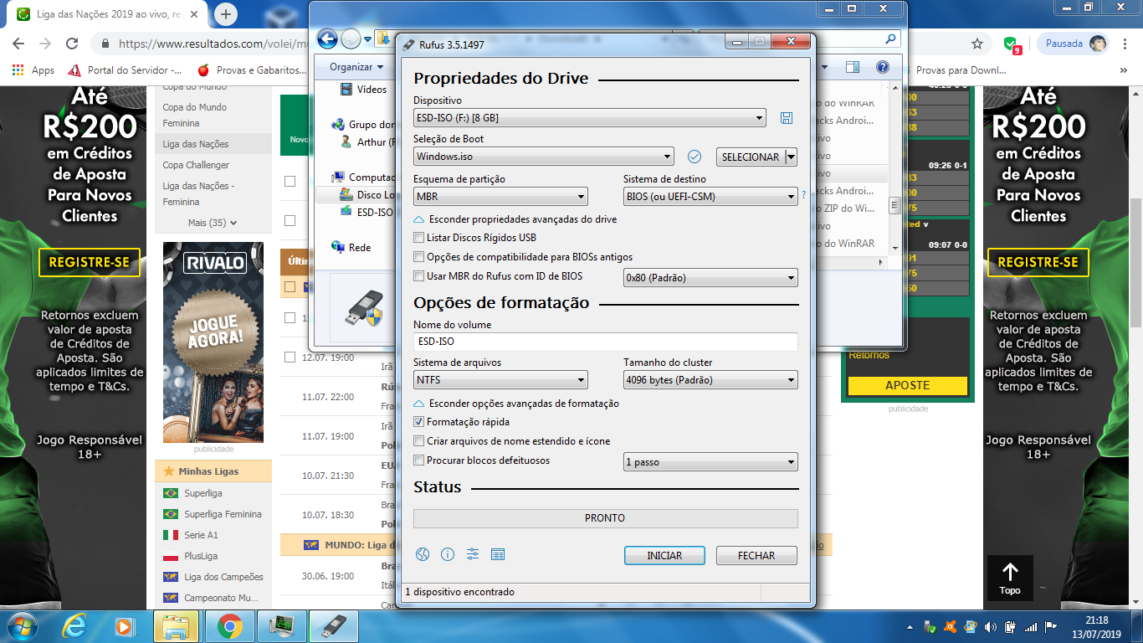Collapse advanced format options section
This screenshot has width=1143, height=643.
click(x=517, y=404)
